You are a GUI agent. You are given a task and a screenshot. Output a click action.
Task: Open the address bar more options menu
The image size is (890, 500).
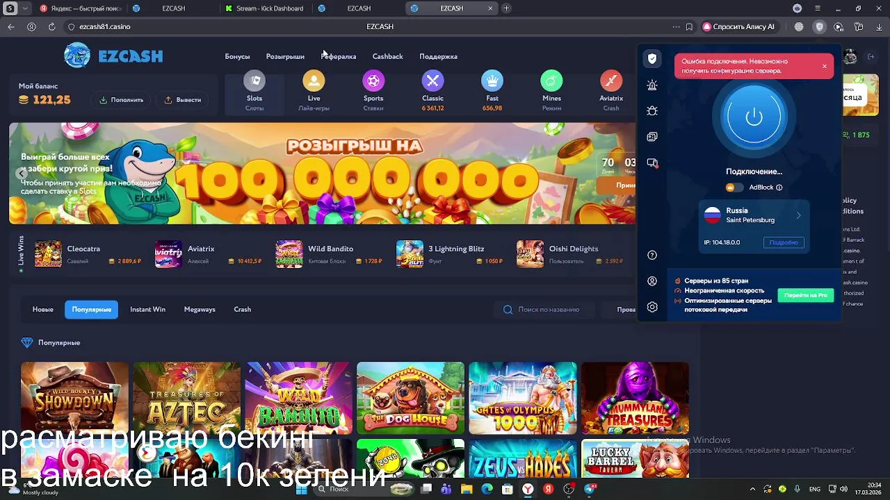(676, 26)
